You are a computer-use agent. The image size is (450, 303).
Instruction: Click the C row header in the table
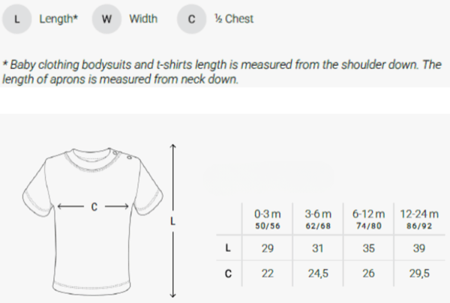coord(227,274)
